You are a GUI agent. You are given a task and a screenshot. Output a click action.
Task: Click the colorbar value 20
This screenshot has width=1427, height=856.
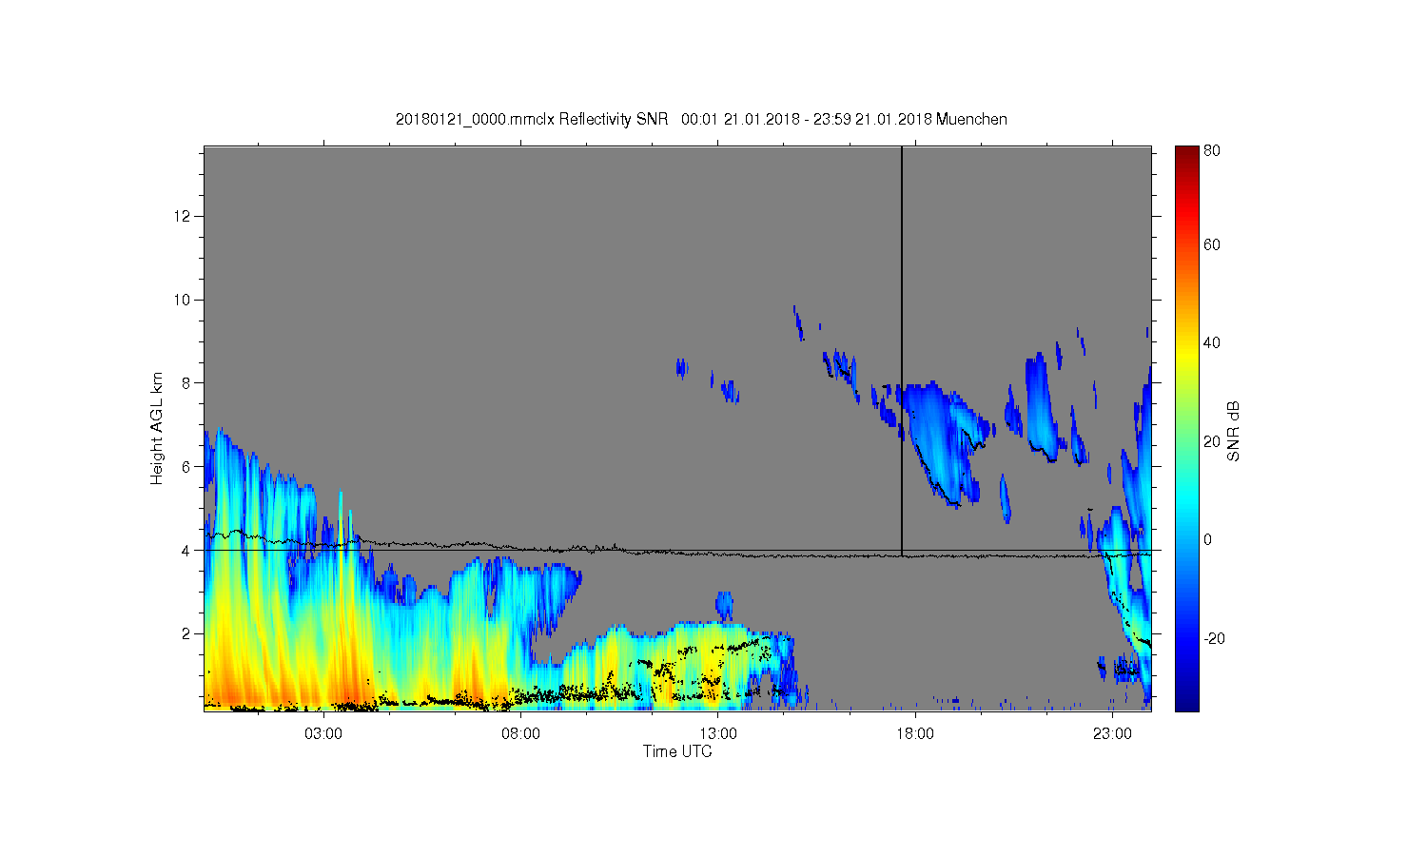[x=1212, y=441]
